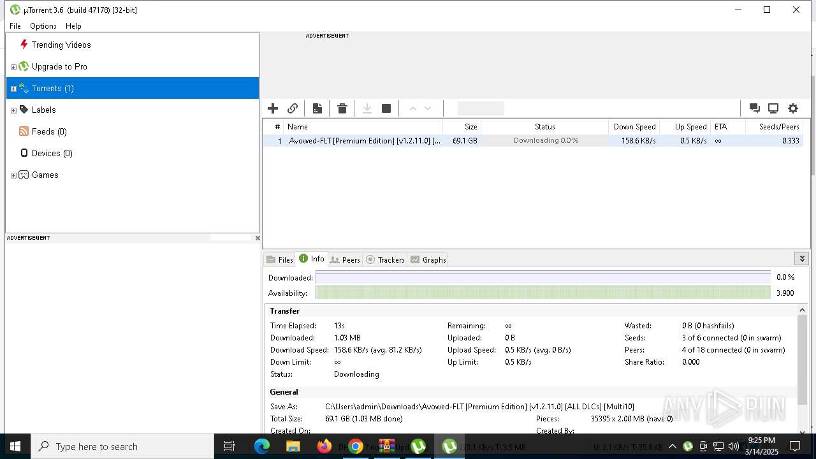816x459 pixels.
Task: Sort by Status column header
Action: pyautogui.click(x=544, y=126)
